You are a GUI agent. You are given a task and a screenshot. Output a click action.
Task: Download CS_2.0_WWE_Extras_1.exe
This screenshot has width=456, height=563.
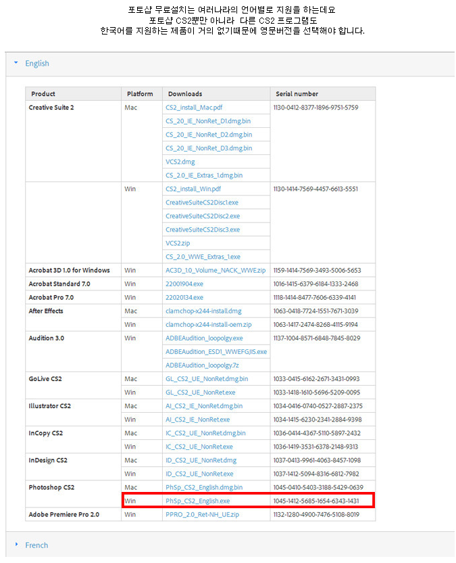(x=203, y=256)
